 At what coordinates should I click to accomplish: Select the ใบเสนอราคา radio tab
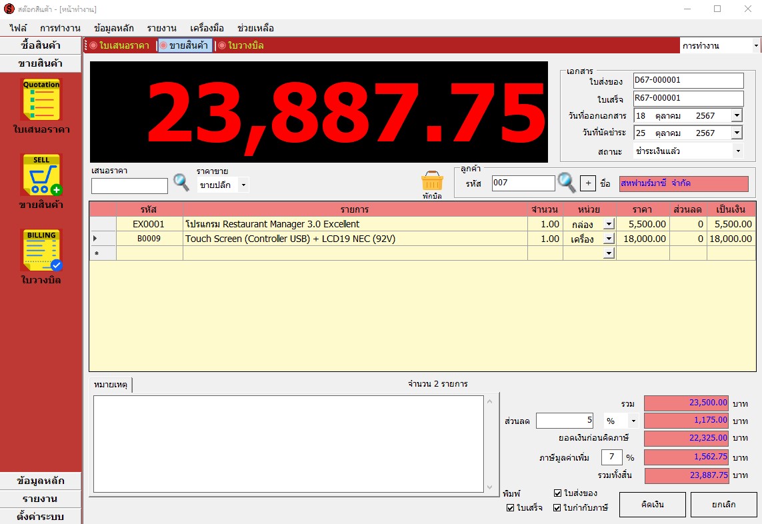(119, 45)
